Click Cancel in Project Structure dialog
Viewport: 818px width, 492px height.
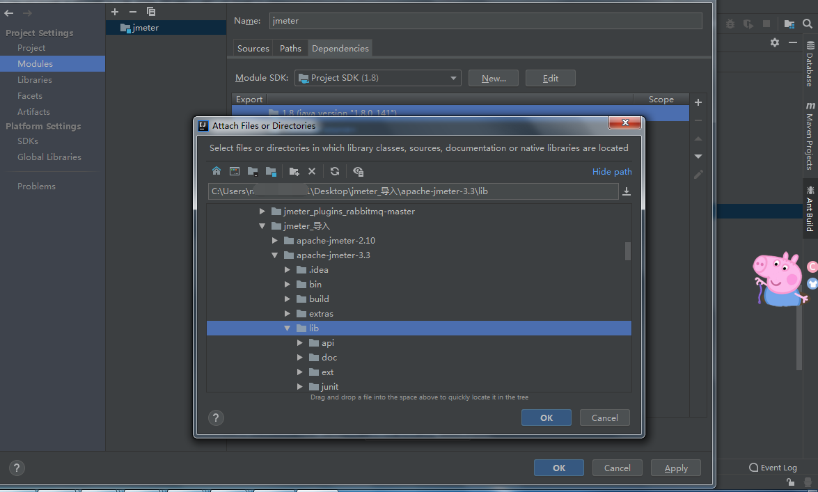(x=617, y=468)
